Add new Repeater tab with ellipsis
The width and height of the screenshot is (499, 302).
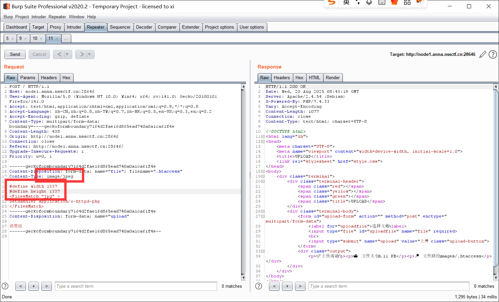tap(66, 39)
